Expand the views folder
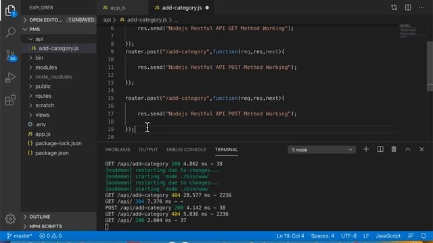Viewport: 433px width, 243px height. point(59,115)
